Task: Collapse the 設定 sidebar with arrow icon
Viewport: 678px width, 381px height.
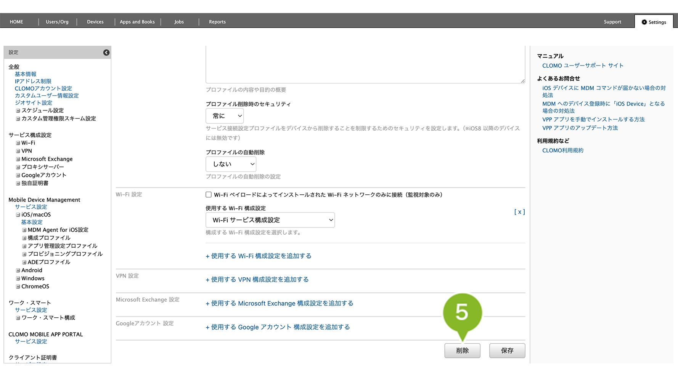Action: point(106,53)
